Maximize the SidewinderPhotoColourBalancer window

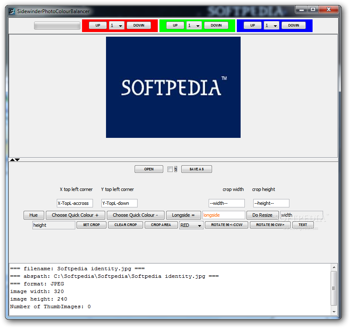click(x=313, y=10)
